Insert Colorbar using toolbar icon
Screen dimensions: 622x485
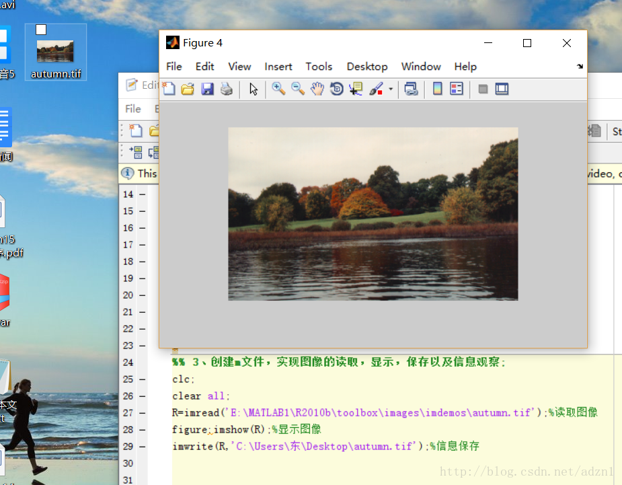[438, 89]
